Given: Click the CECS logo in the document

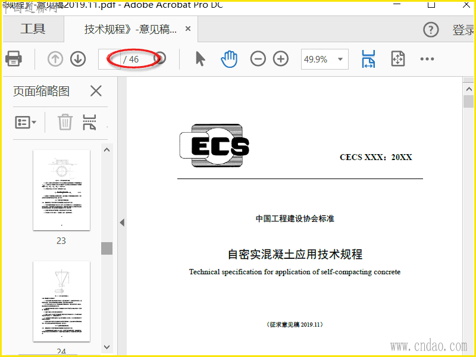Looking at the screenshot, I should coord(214,145).
